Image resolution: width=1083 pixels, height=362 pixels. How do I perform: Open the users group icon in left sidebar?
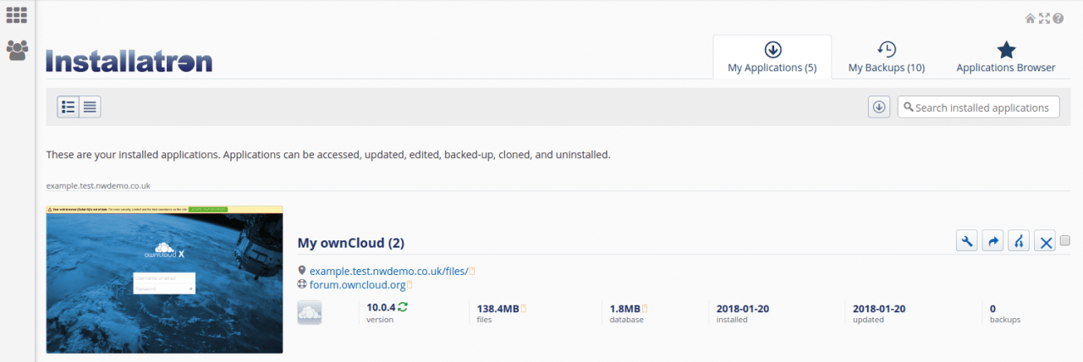[17, 51]
